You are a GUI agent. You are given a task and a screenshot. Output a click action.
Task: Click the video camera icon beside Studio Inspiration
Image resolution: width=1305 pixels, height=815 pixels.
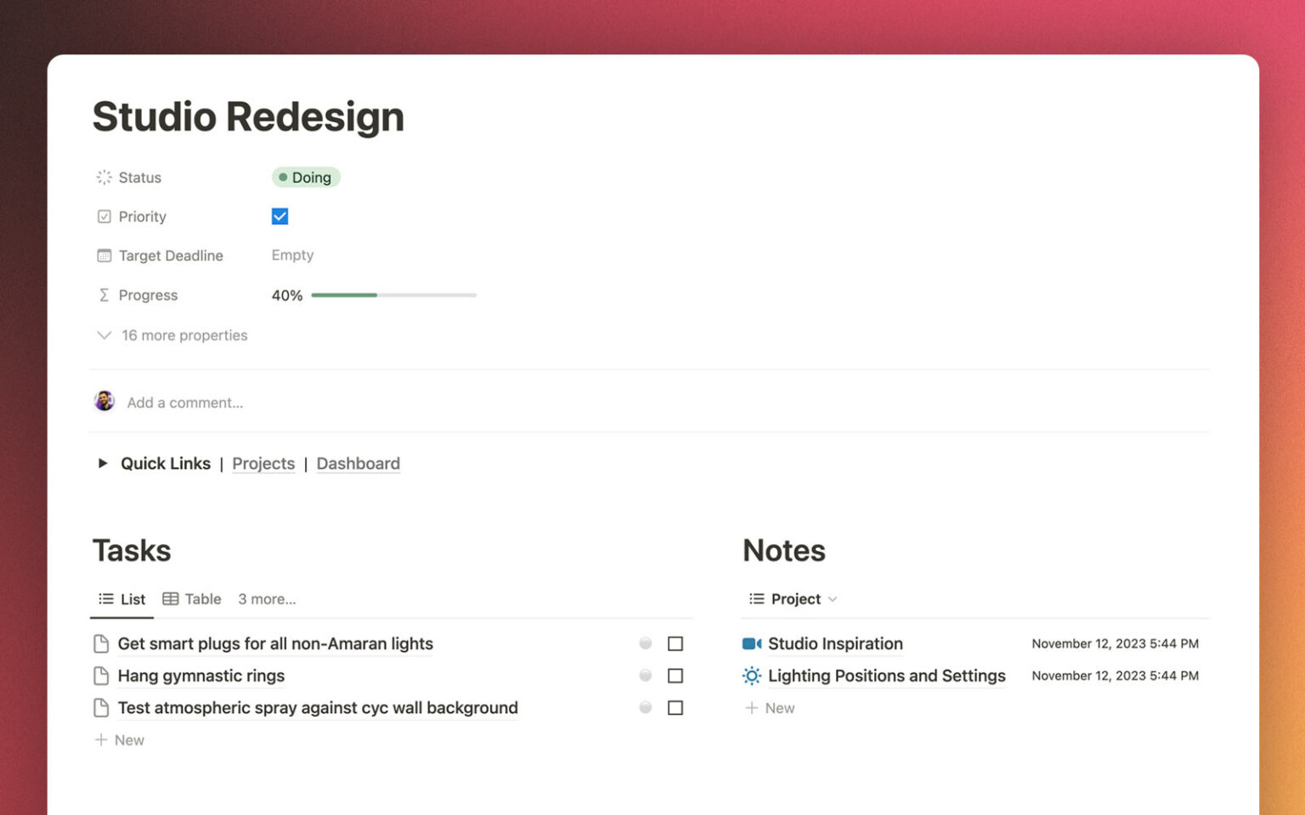(x=751, y=644)
